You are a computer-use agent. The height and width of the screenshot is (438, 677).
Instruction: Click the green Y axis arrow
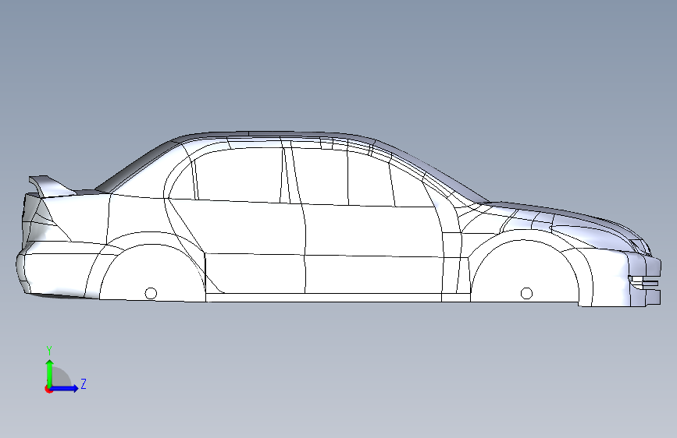49,373
